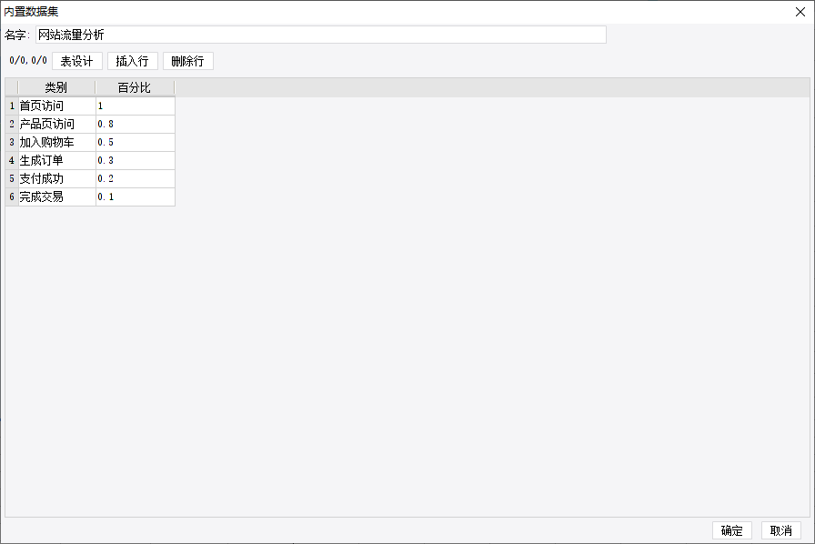Image resolution: width=815 pixels, height=544 pixels.
Task: Select row number 6 header
Action: tap(12, 197)
